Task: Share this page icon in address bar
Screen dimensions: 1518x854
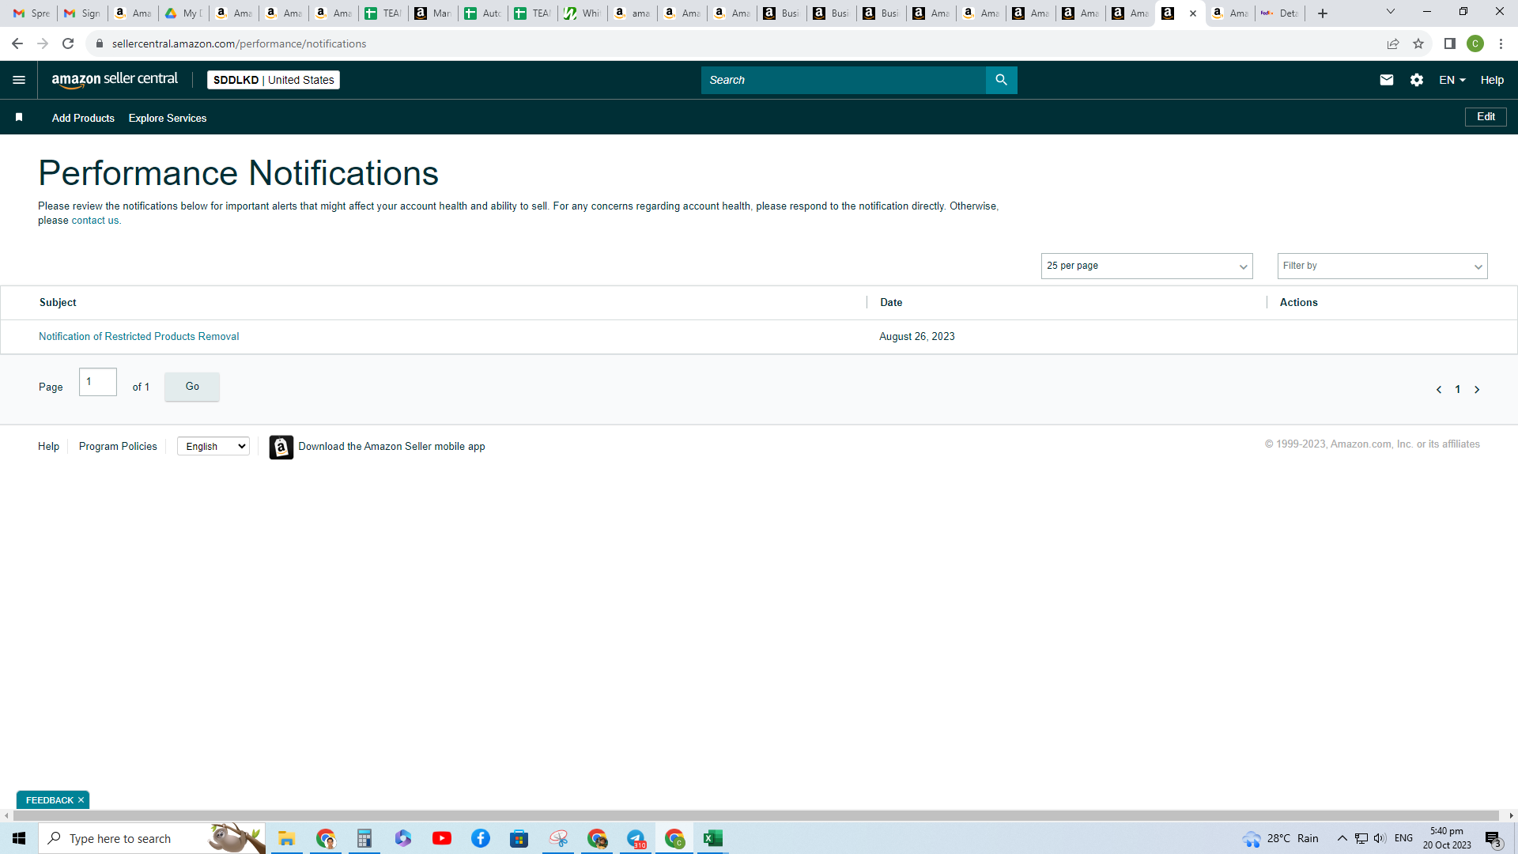Action: point(1392,43)
